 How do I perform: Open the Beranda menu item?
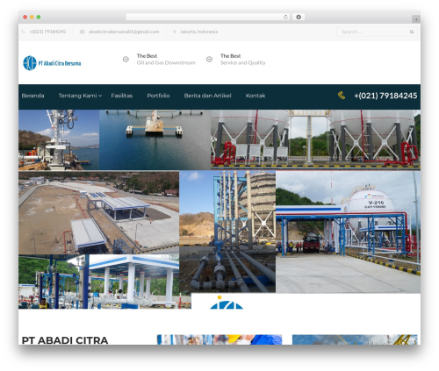(32, 96)
